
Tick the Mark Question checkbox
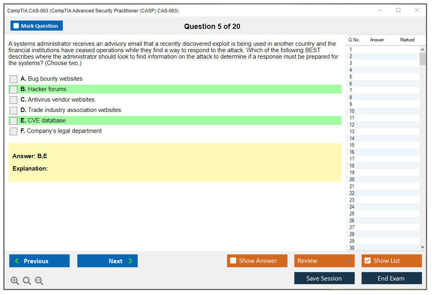tap(16, 26)
